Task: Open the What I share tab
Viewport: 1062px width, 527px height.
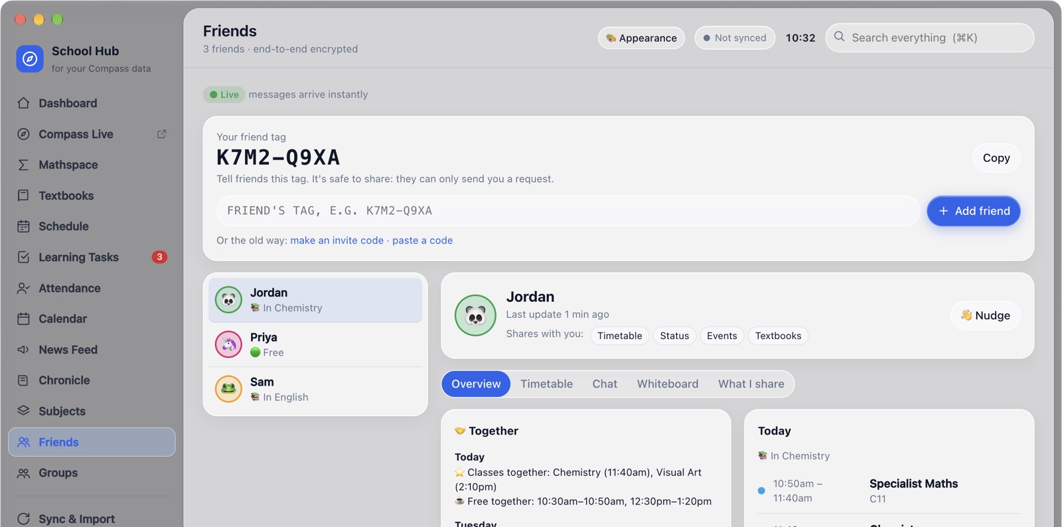Action: [751, 384]
